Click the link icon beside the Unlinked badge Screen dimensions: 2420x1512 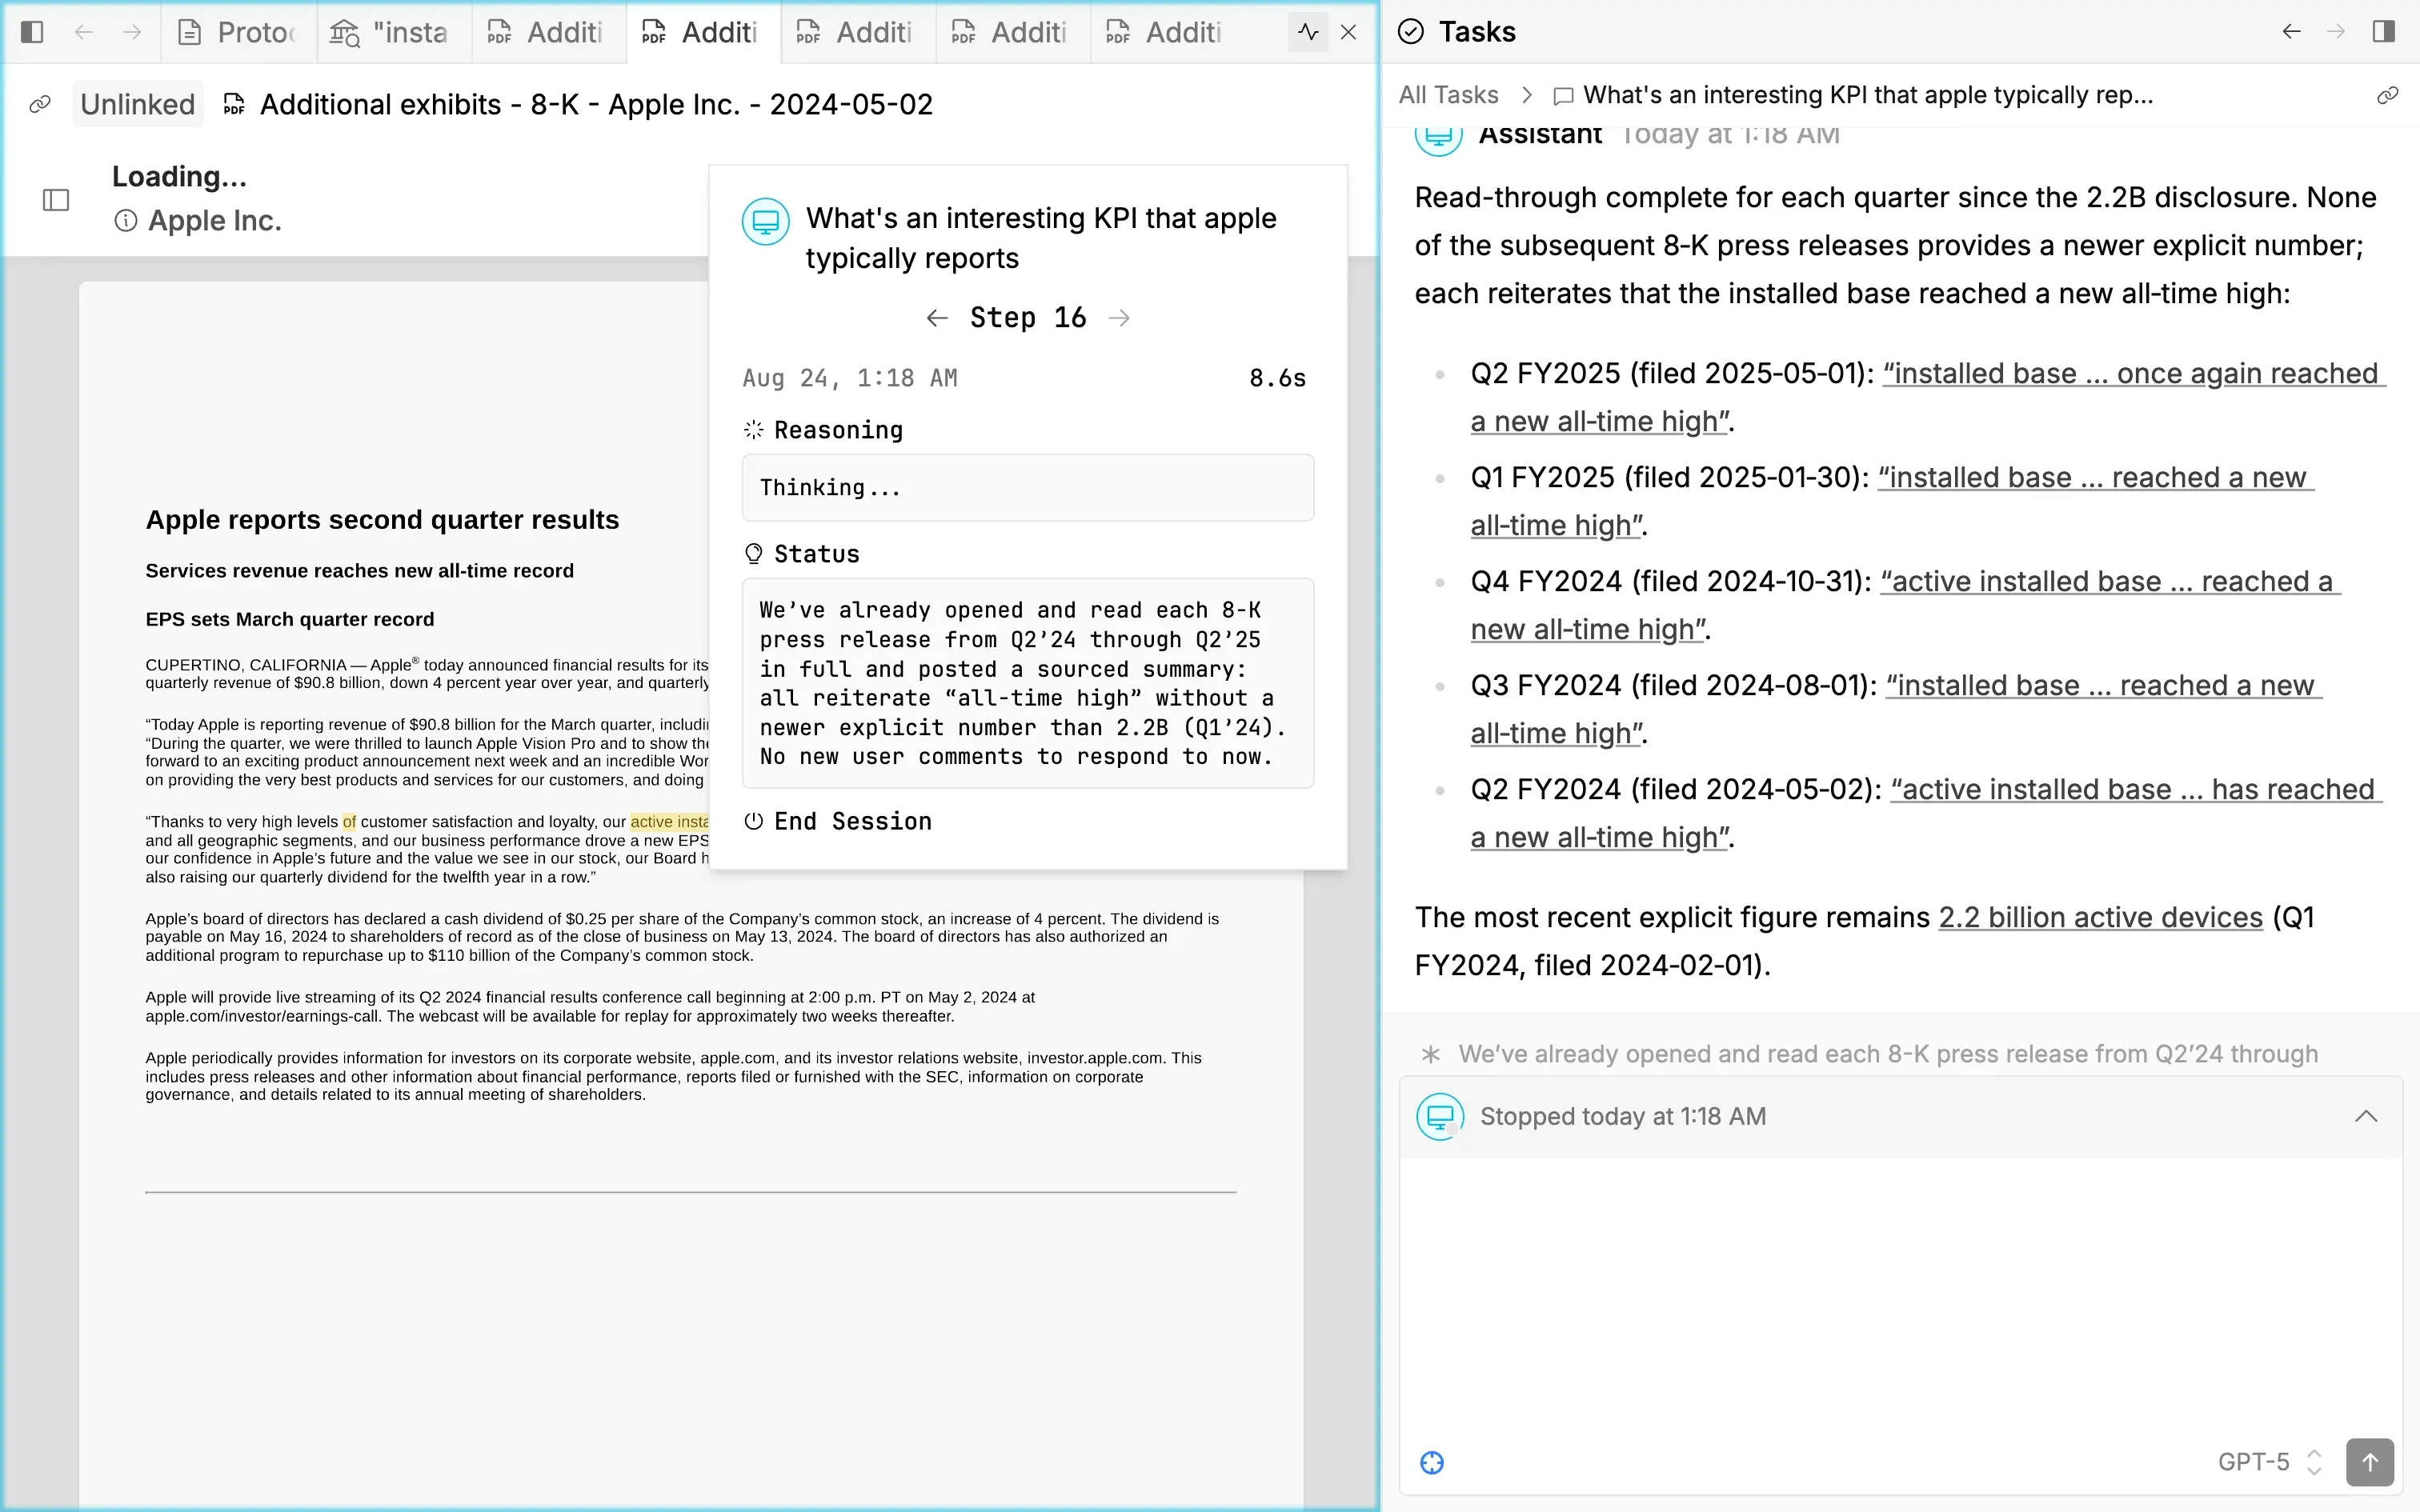[41, 103]
